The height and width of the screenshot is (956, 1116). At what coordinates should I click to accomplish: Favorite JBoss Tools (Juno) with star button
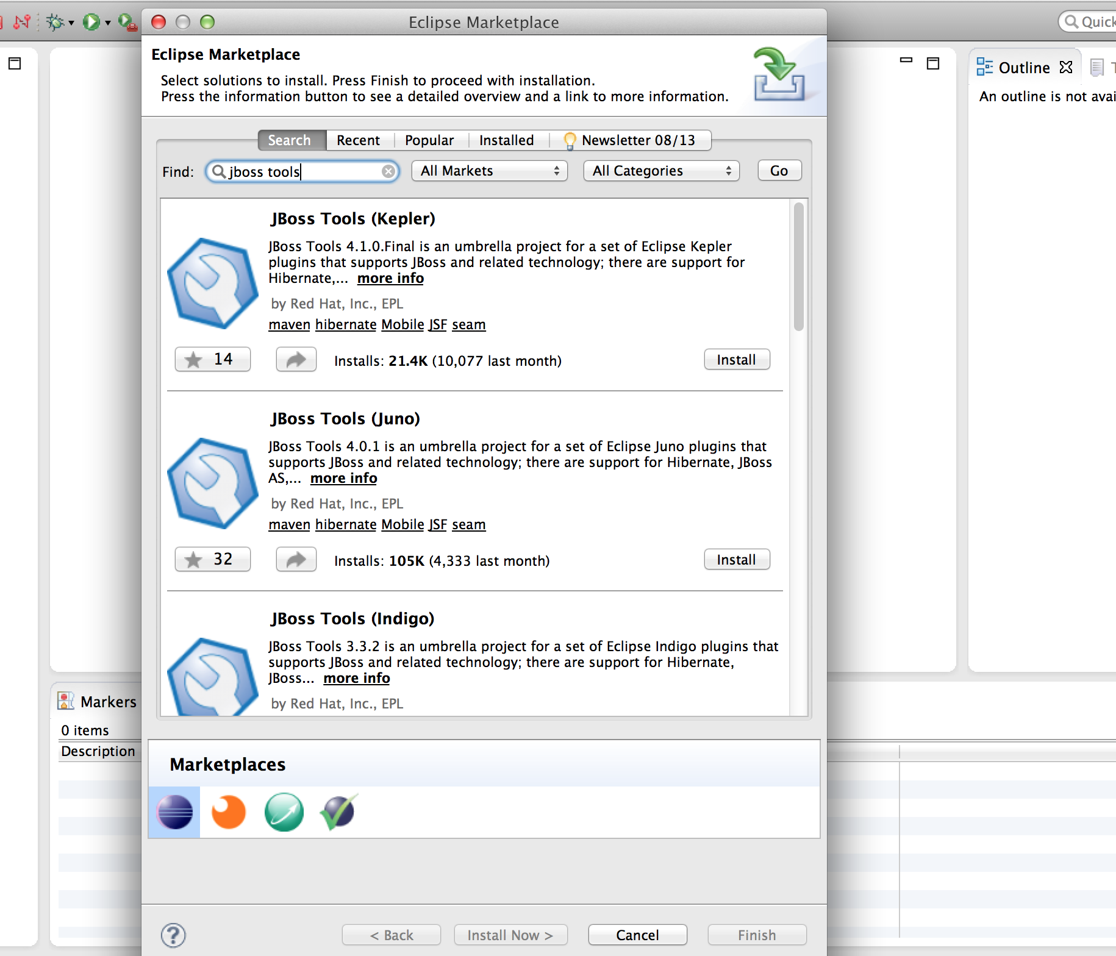click(x=212, y=560)
